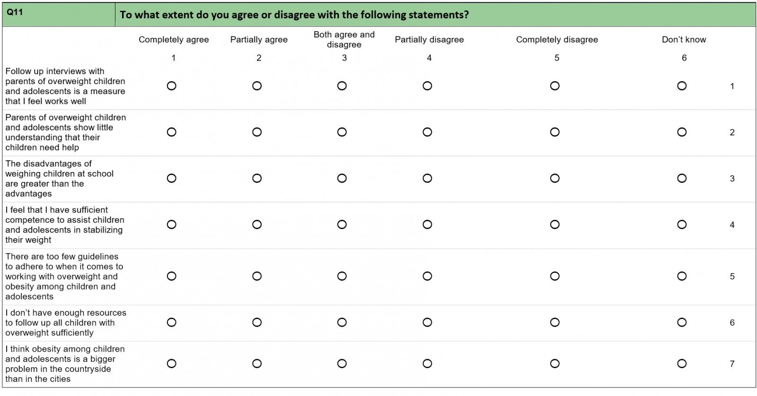The height and width of the screenshot is (396, 757).
Task: Pick Completely disagree for parents' understanding statement
Action: [x=555, y=132]
